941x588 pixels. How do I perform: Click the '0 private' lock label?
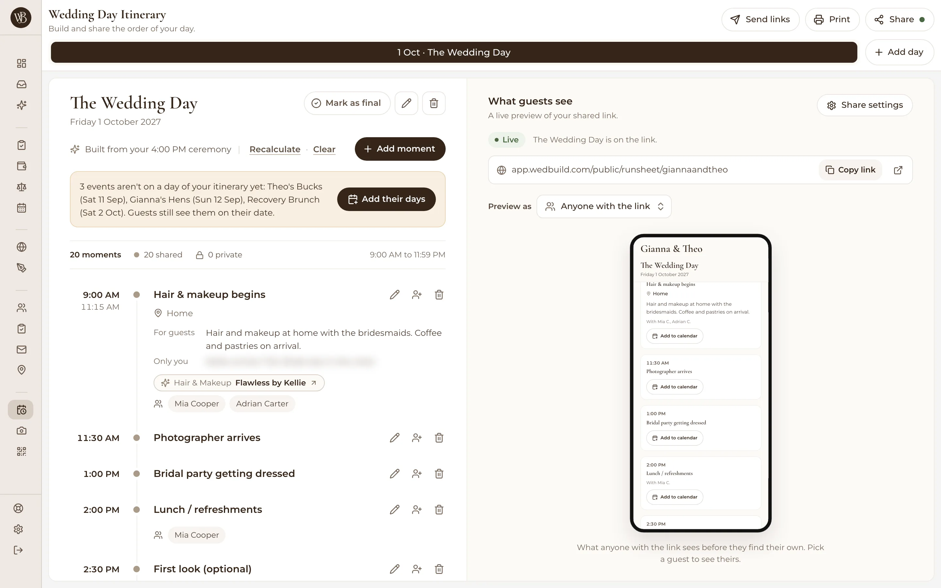[x=219, y=255]
